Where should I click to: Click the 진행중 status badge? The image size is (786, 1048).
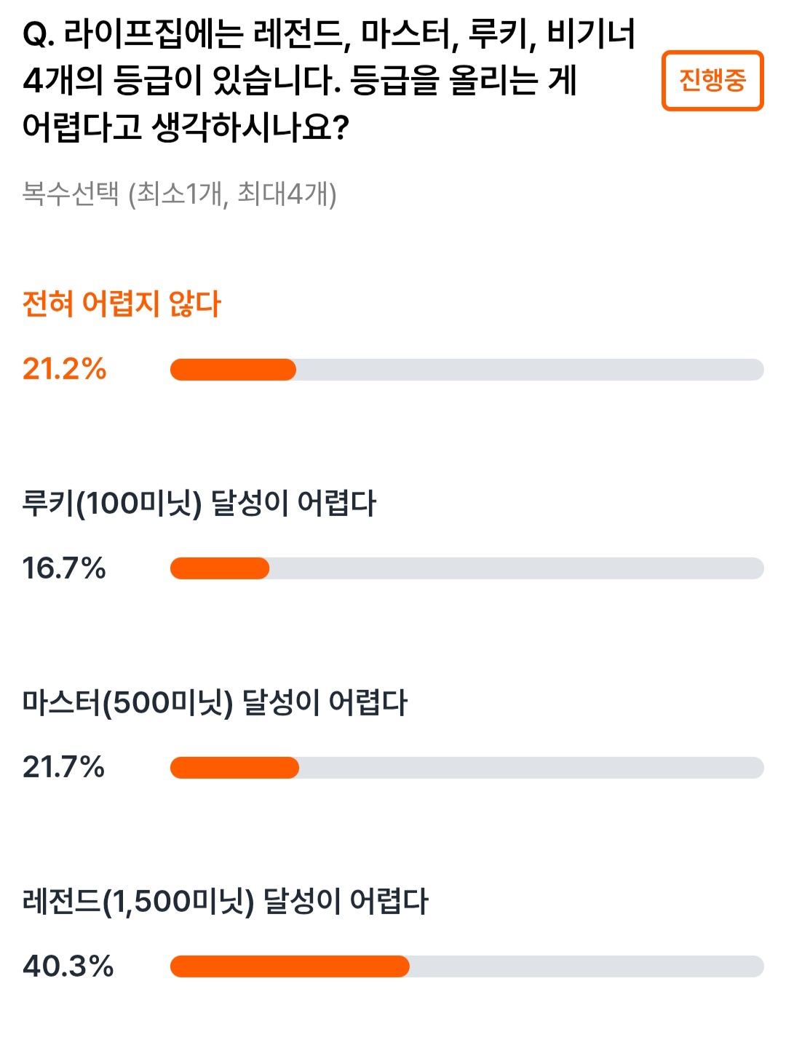click(x=712, y=80)
